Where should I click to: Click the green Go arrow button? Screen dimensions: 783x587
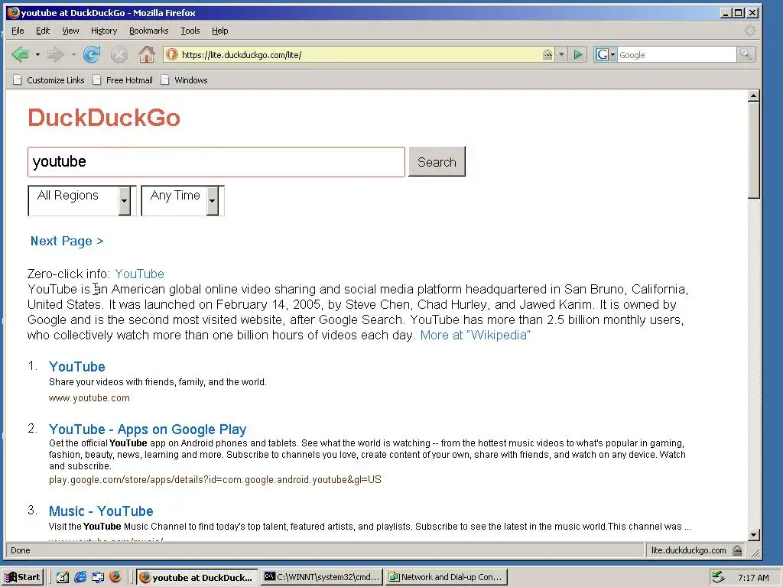[578, 54]
